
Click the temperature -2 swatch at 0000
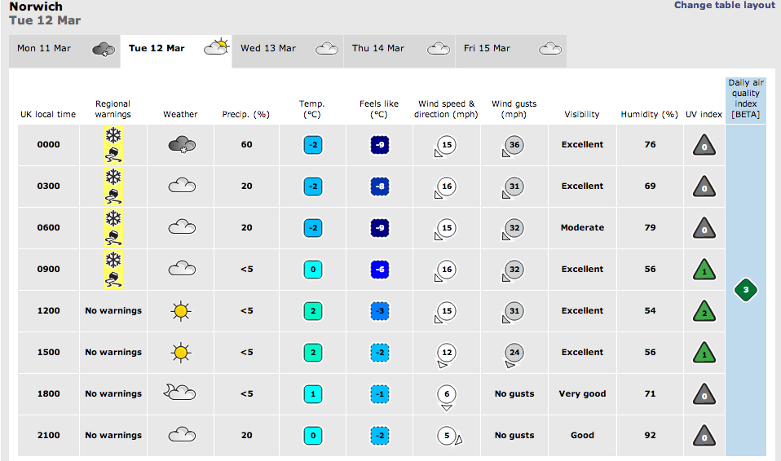click(x=312, y=146)
